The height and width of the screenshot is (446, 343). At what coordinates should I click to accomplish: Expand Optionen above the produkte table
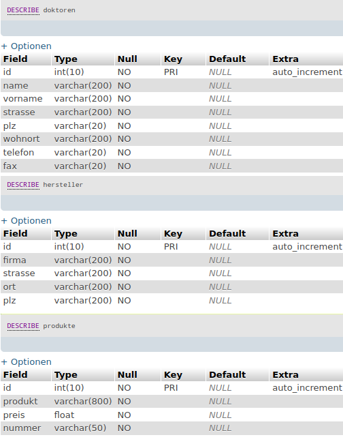[x=27, y=362]
